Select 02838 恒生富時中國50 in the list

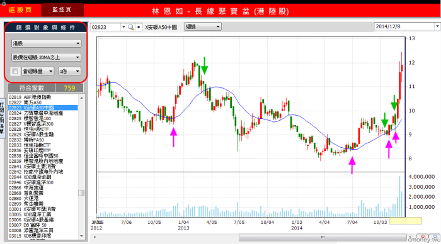[43, 156]
